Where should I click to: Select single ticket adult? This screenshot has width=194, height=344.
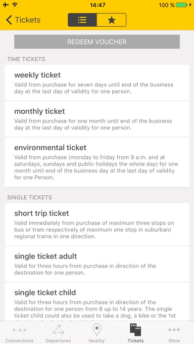tap(97, 264)
